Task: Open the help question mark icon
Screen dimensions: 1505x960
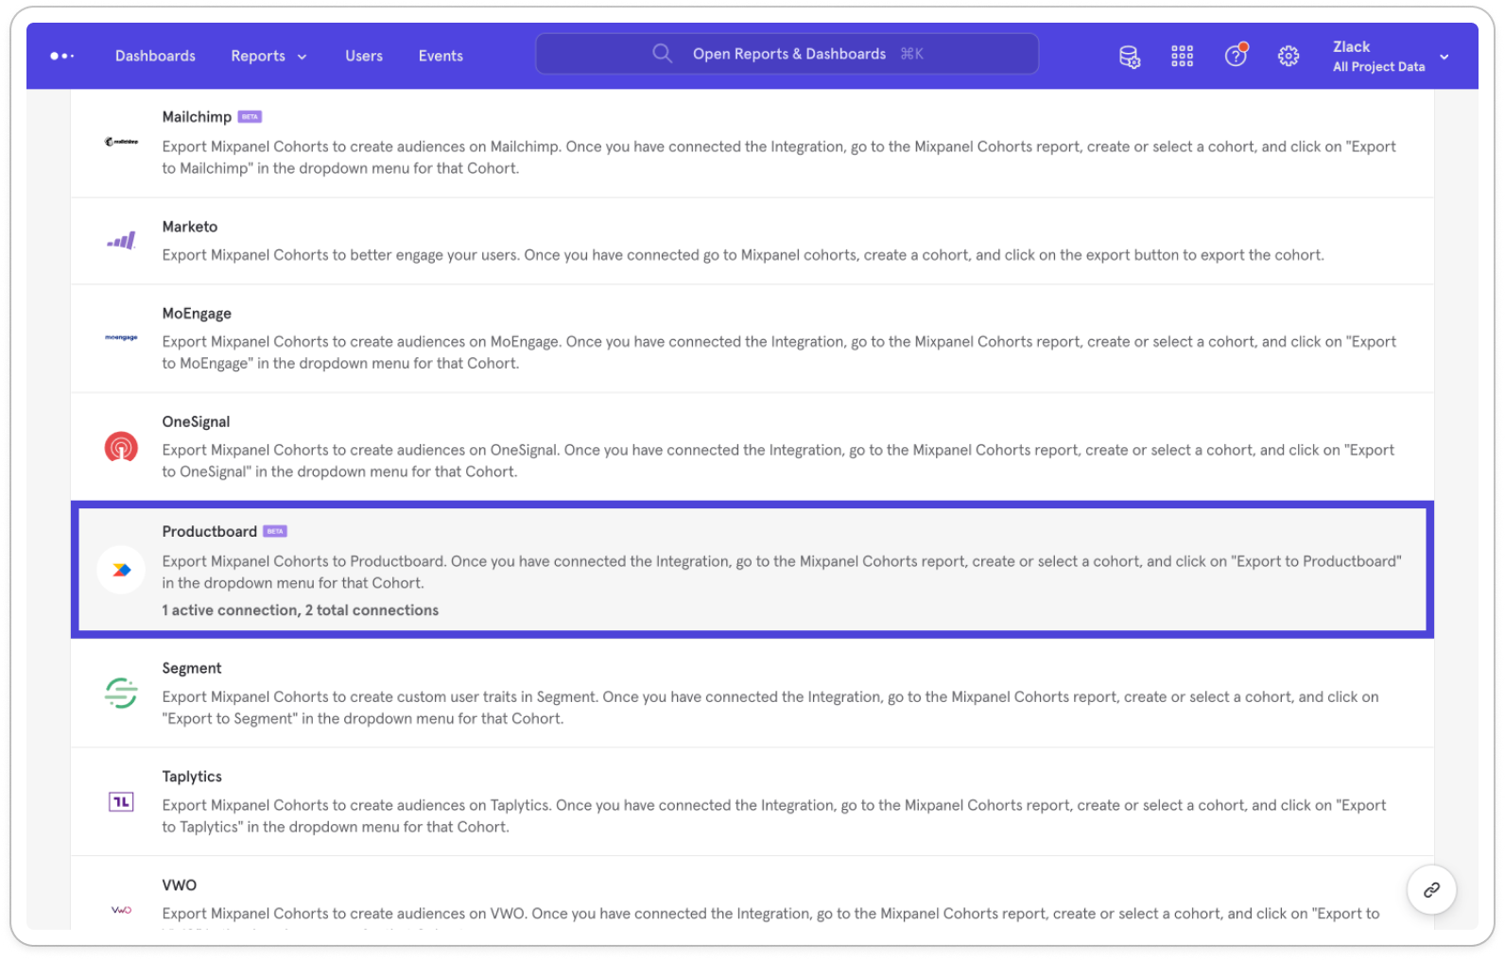Action: [x=1236, y=56]
